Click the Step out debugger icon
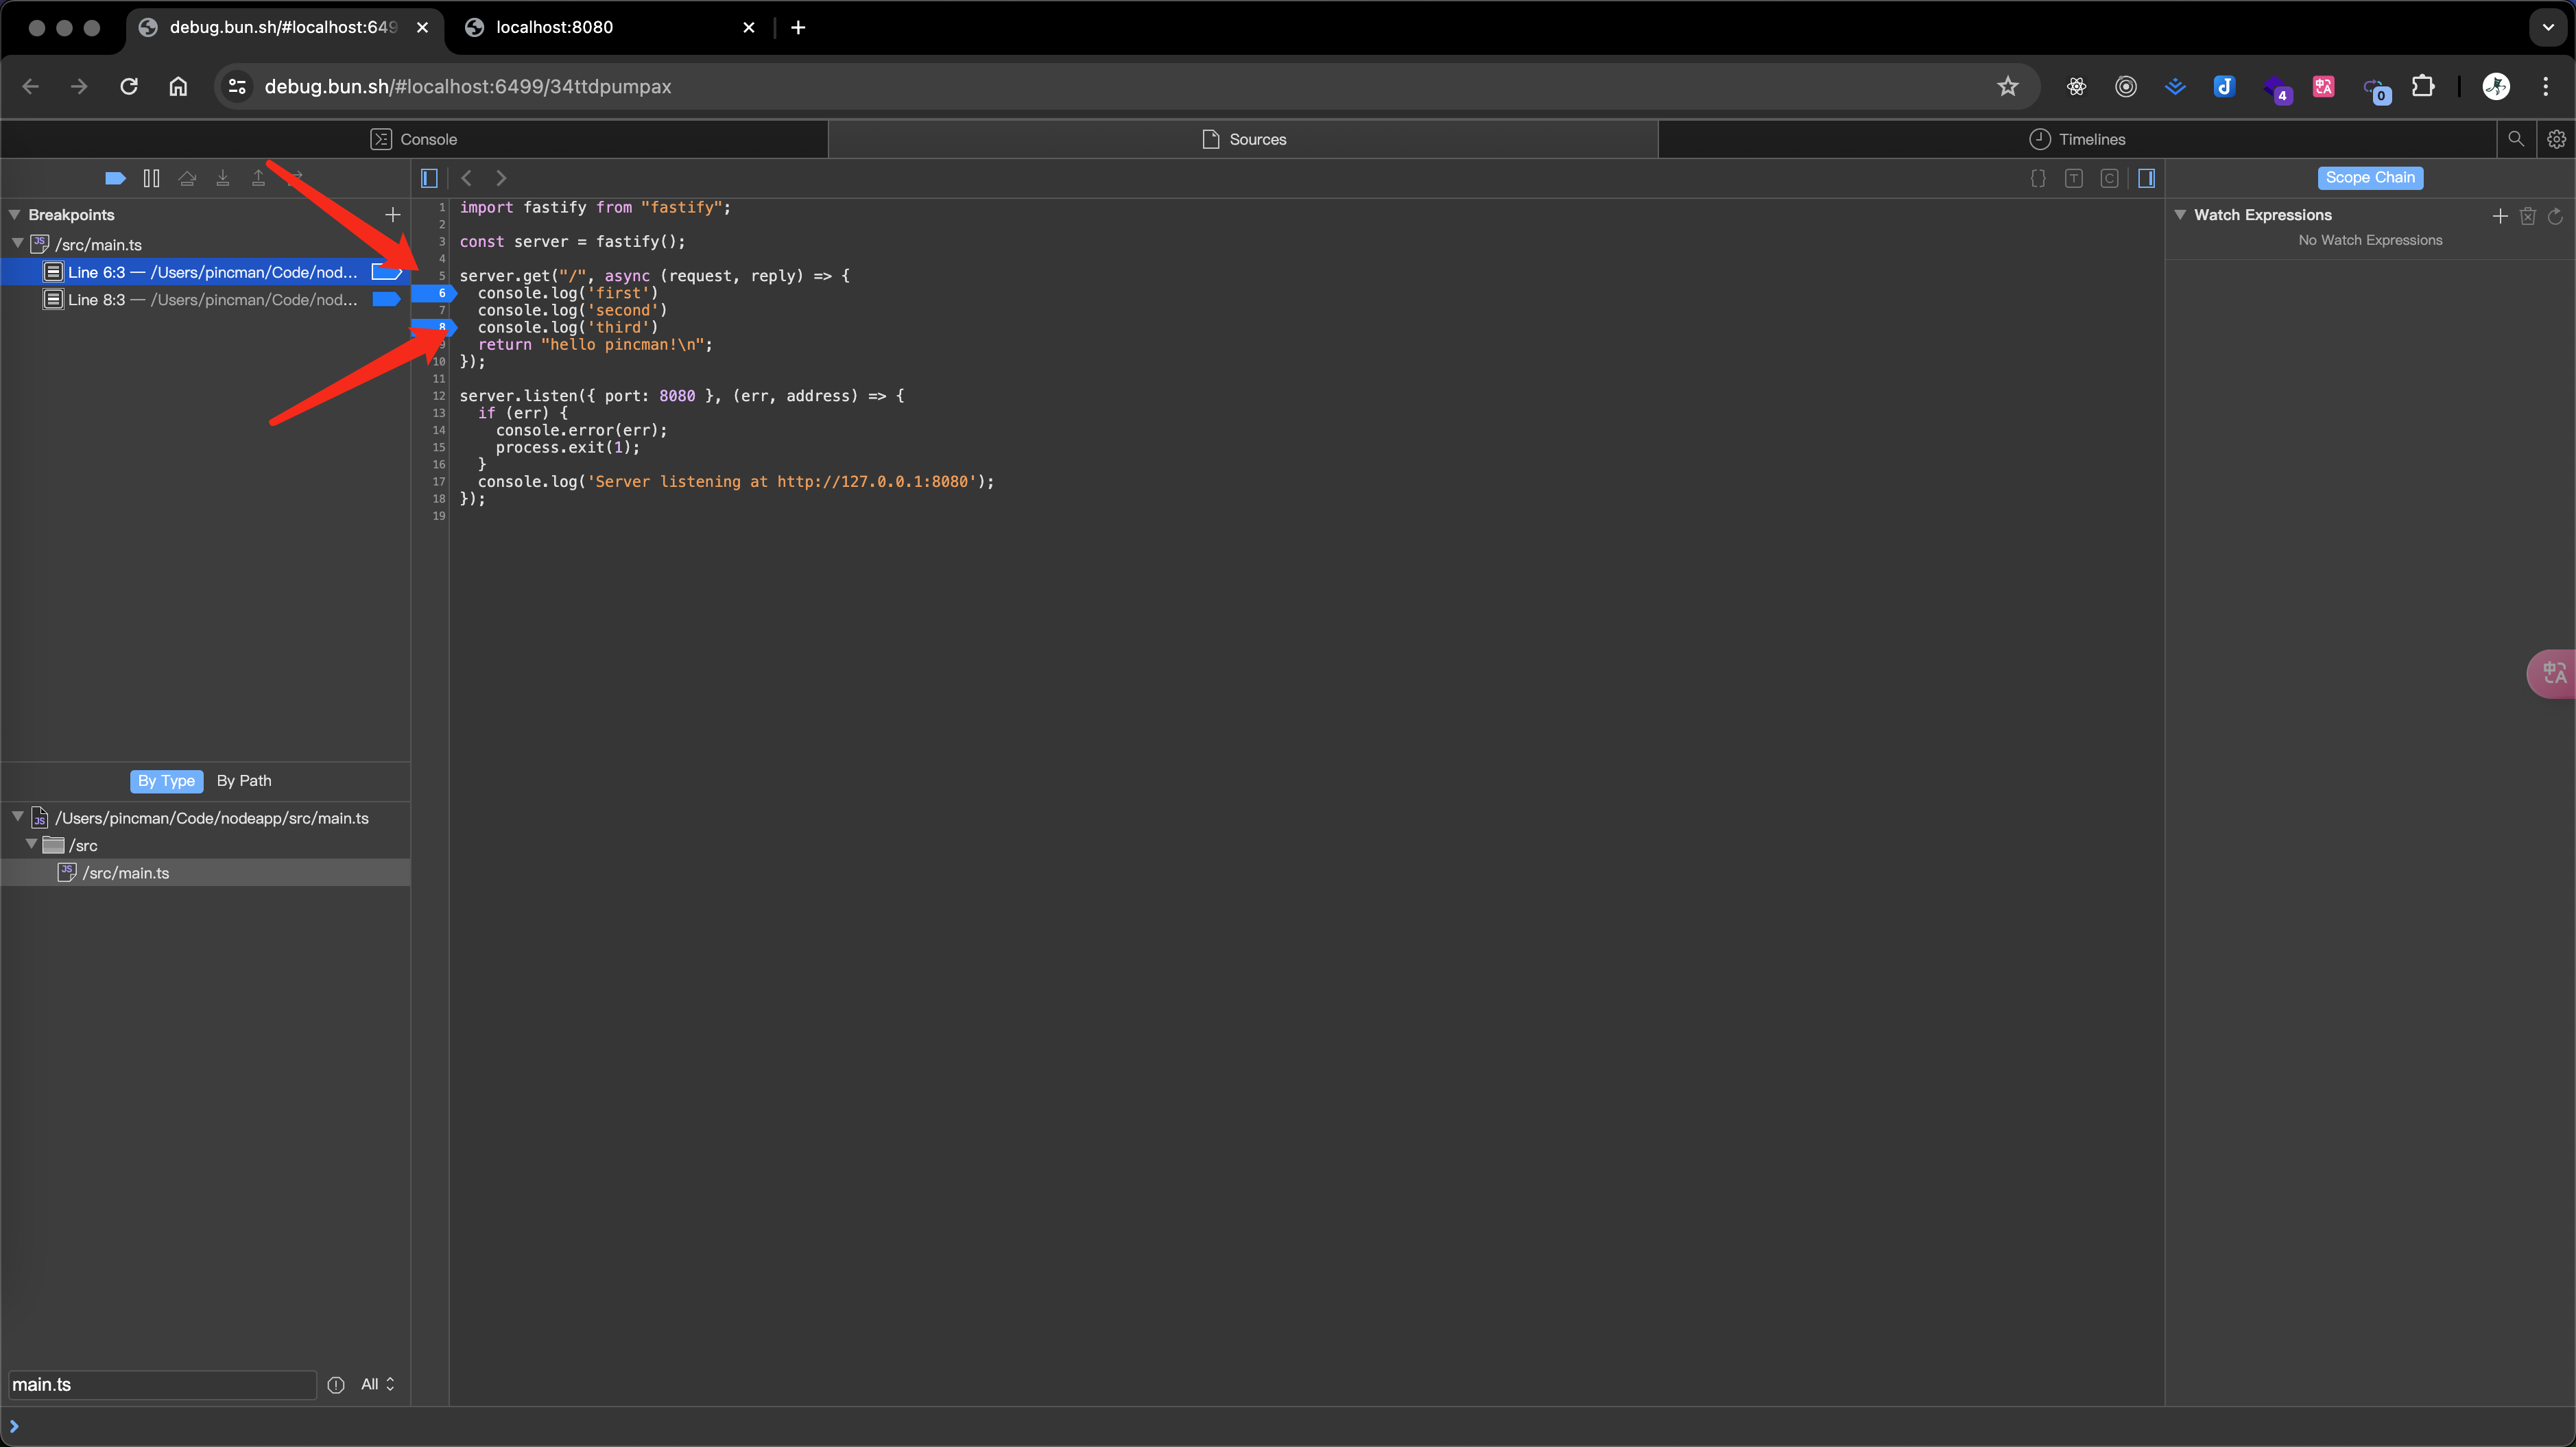 coord(258,178)
